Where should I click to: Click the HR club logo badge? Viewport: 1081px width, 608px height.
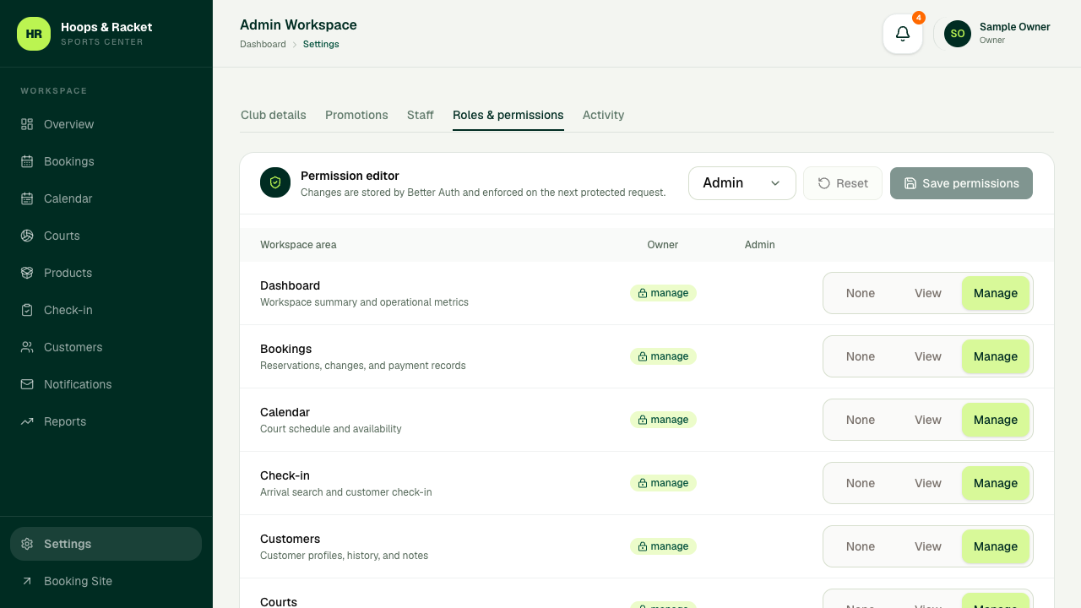[x=34, y=34]
